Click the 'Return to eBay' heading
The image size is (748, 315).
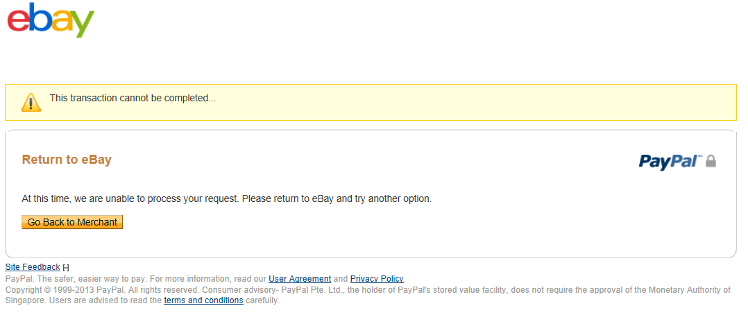tap(67, 160)
